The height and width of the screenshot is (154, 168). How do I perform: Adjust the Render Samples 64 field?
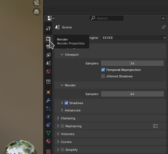pos(132,94)
